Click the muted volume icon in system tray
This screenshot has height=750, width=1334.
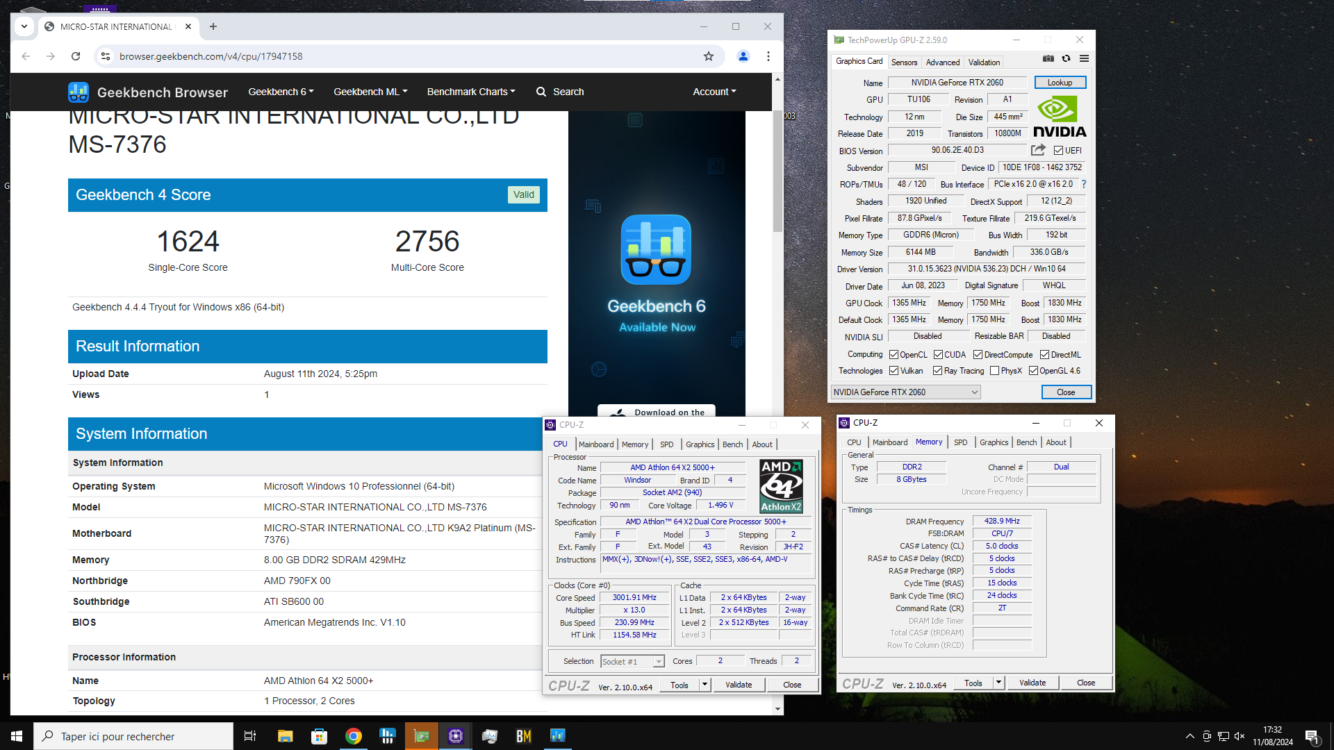[x=1240, y=736]
